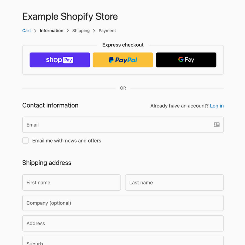245x245 pixels.
Task: Select the Shipping breadcrumb step
Action: 81,31
